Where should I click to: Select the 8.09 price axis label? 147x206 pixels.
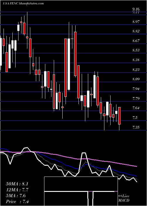tap(136, 79)
